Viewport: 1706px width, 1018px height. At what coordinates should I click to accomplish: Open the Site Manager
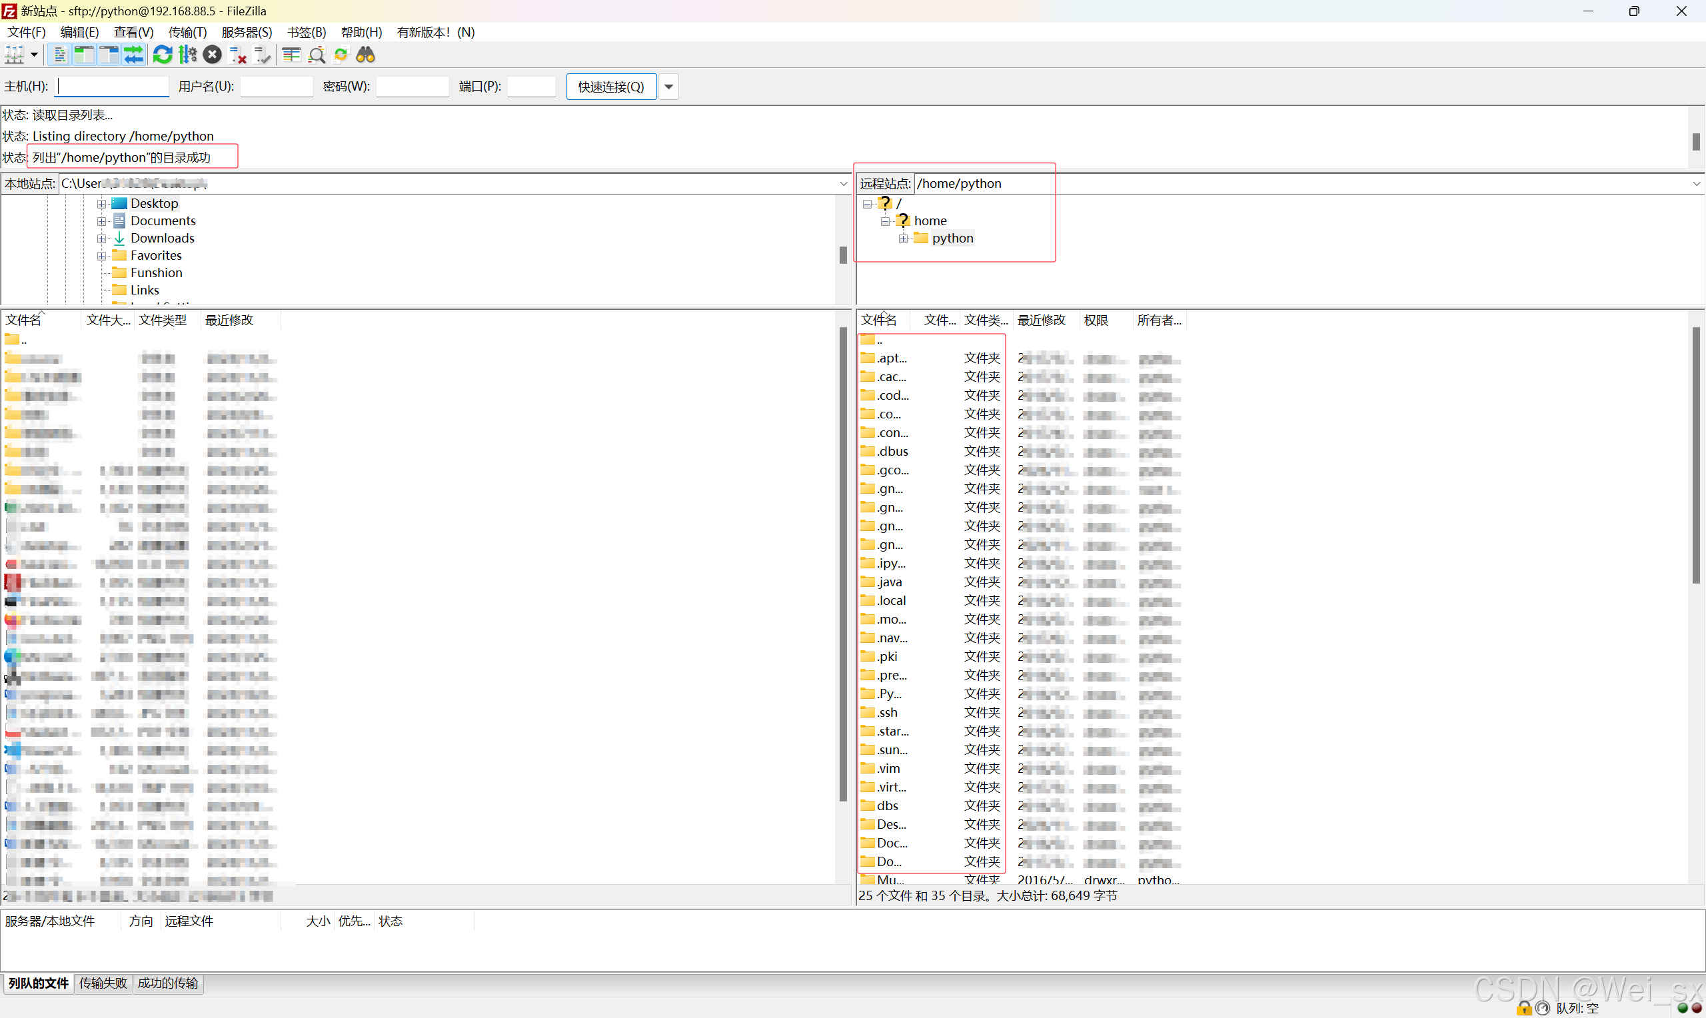[x=15, y=54]
